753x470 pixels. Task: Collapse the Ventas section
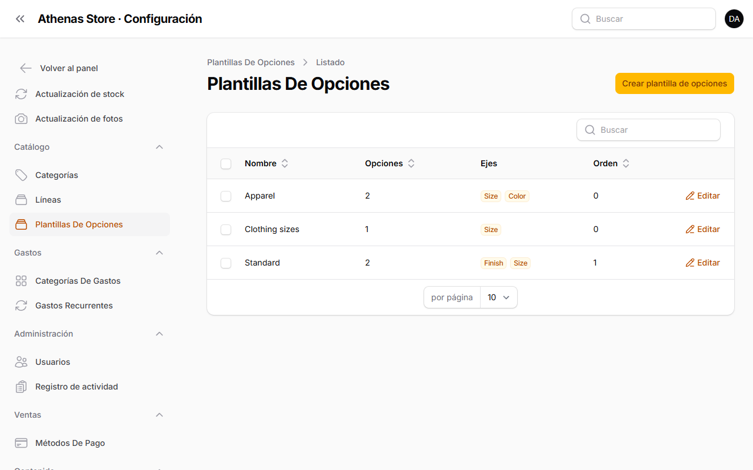(x=159, y=415)
